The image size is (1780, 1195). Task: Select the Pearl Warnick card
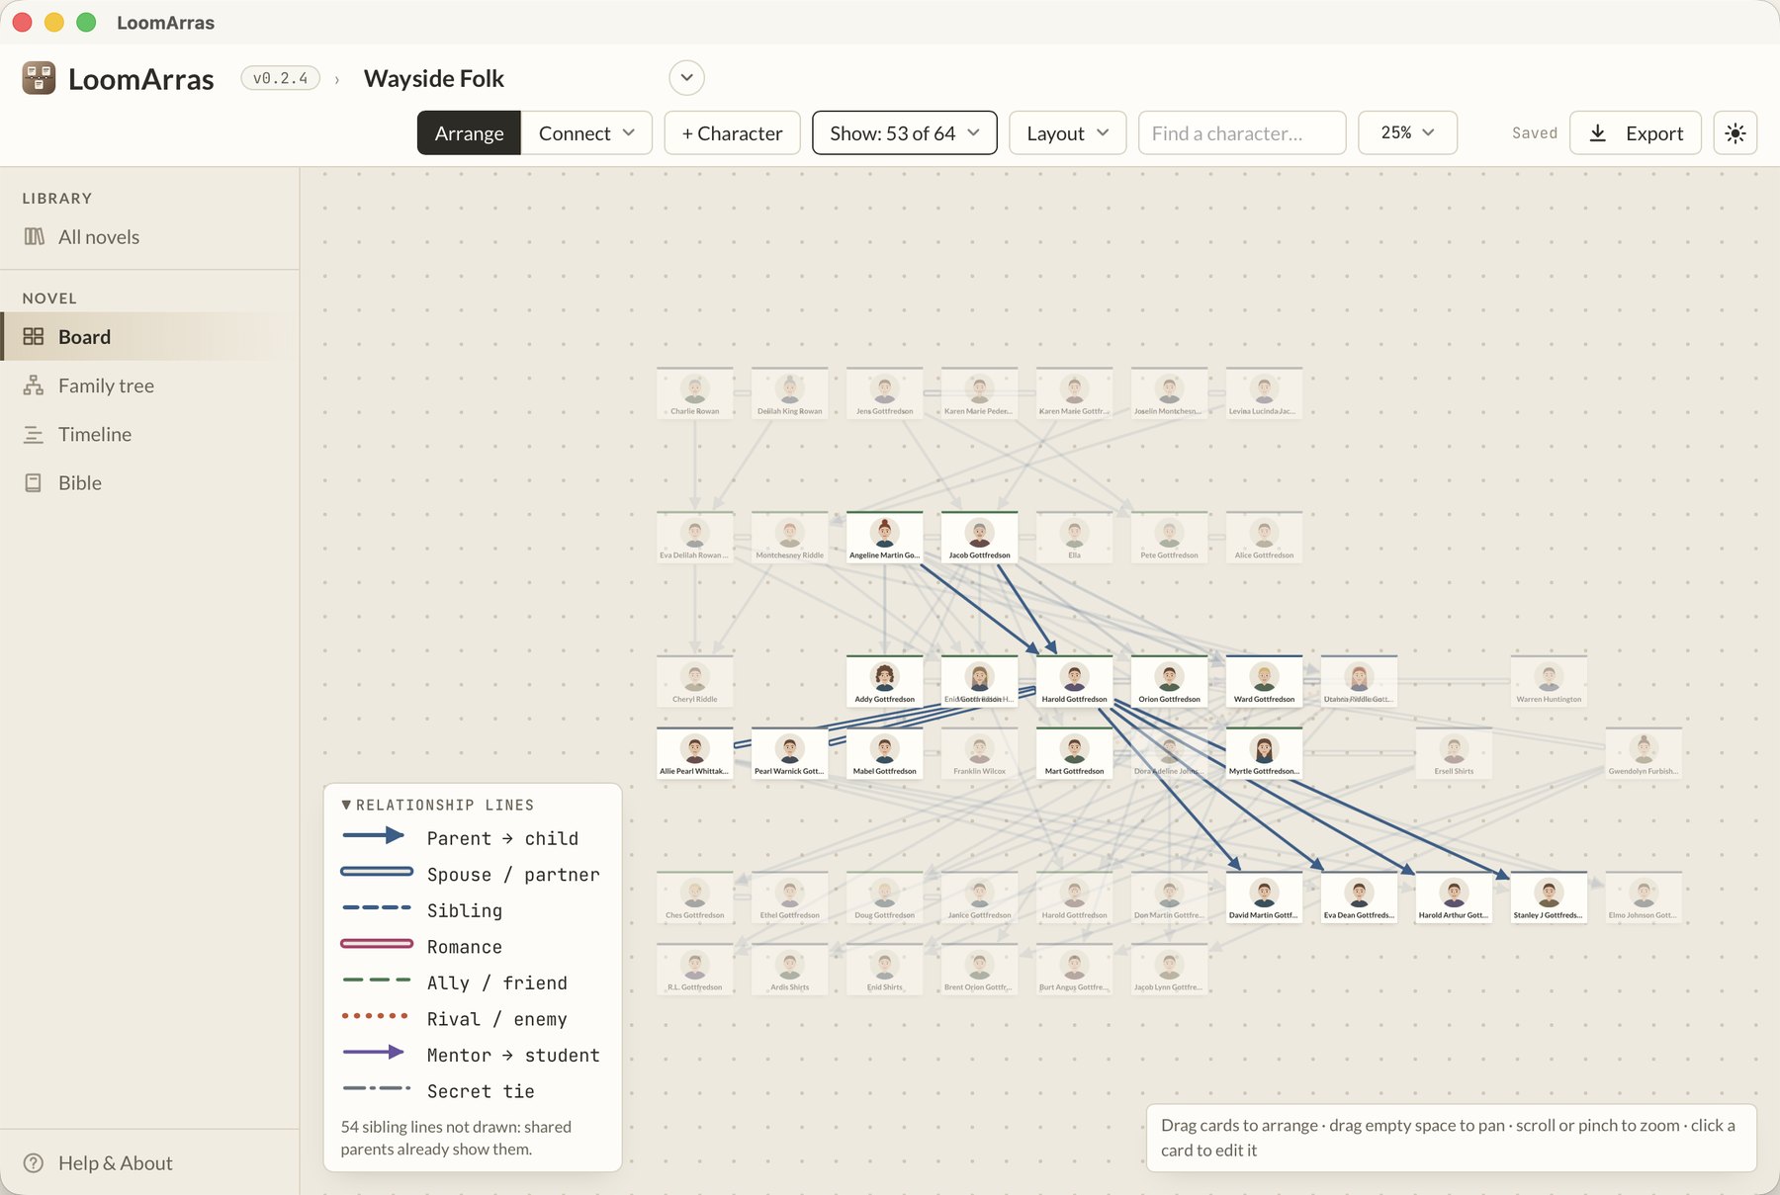point(789,753)
